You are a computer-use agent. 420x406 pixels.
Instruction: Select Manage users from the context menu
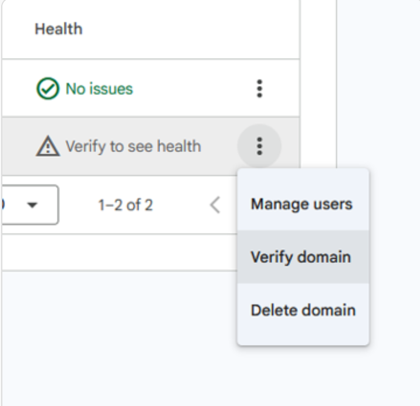(x=302, y=204)
